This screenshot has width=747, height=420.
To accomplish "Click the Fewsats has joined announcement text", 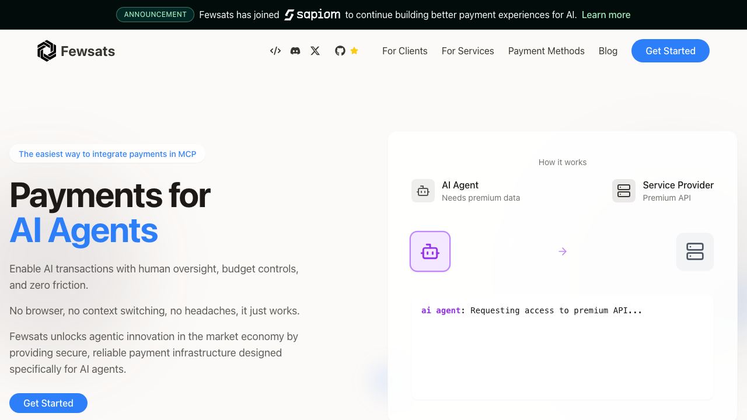I will (x=239, y=15).
